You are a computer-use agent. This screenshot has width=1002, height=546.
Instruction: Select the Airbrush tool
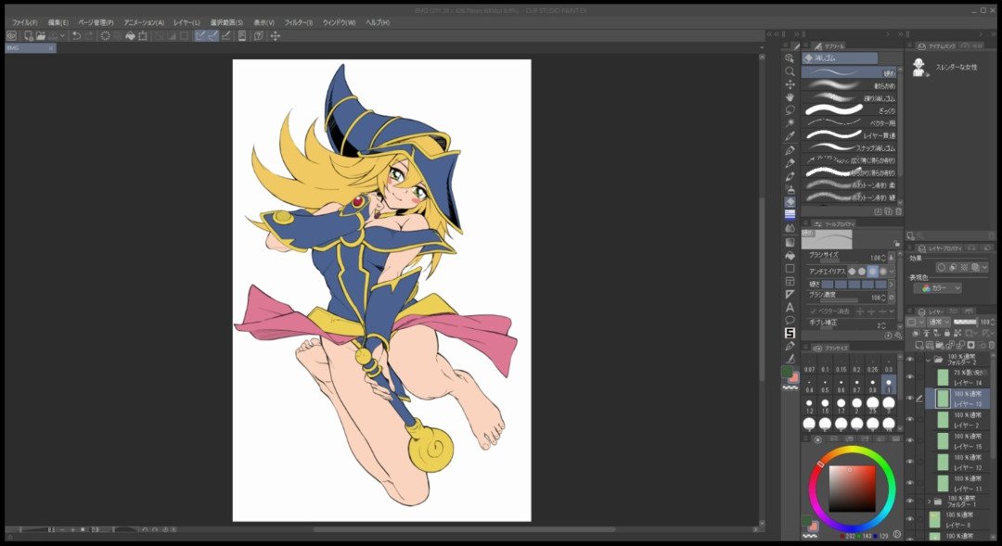coord(790,189)
